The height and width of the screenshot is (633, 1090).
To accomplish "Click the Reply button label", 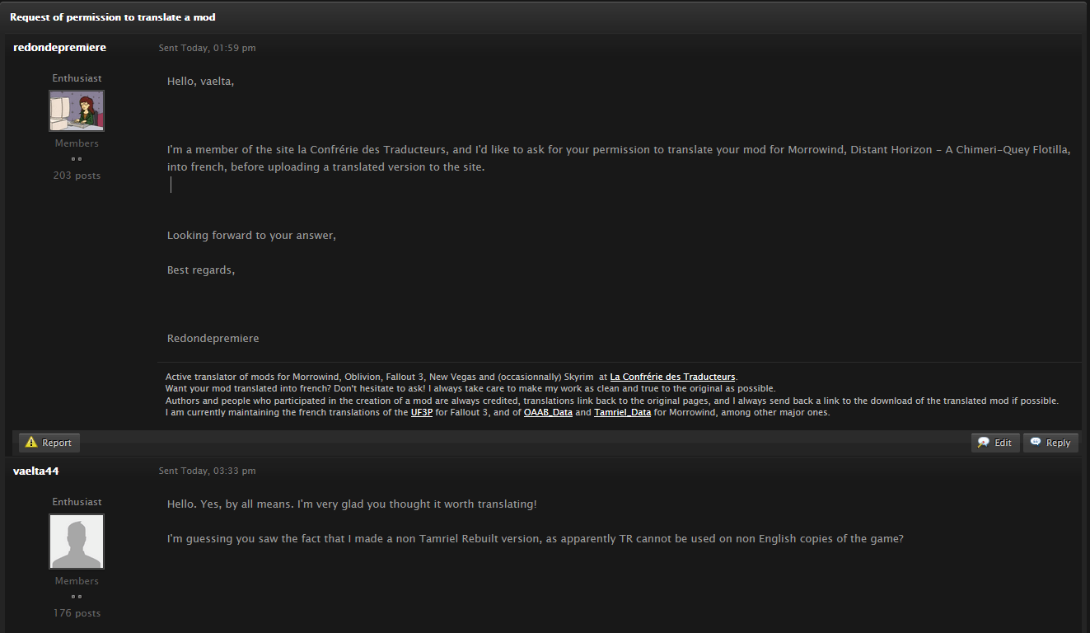I will (x=1058, y=443).
